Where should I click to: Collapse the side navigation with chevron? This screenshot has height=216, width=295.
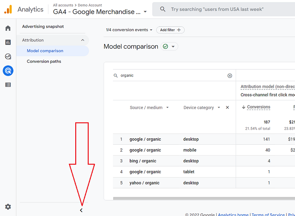tap(81, 210)
